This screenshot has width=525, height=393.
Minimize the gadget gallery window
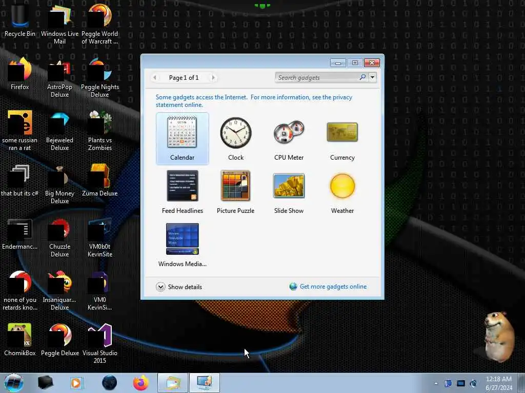point(338,63)
